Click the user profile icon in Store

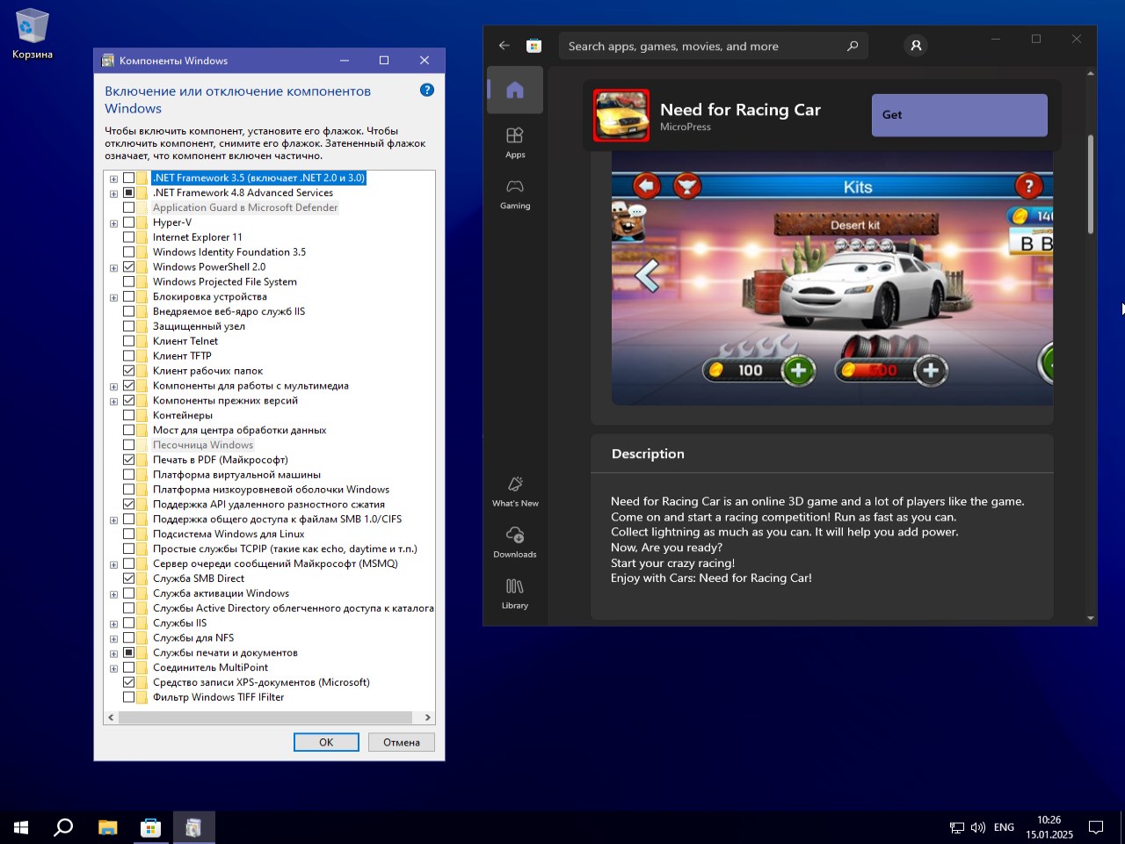(x=916, y=46)
